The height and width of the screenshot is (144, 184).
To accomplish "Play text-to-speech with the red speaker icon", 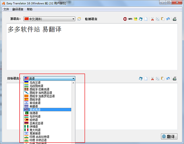I will point(125,19).
